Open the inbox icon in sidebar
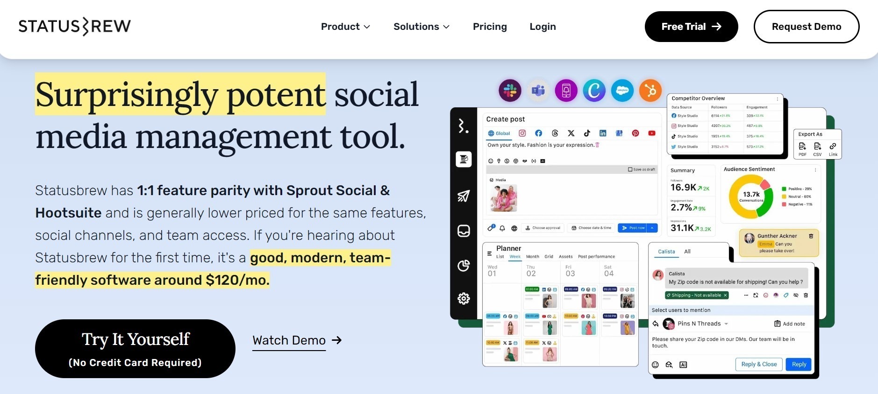Viewport: 878px width, 394px height. [464, 231]
